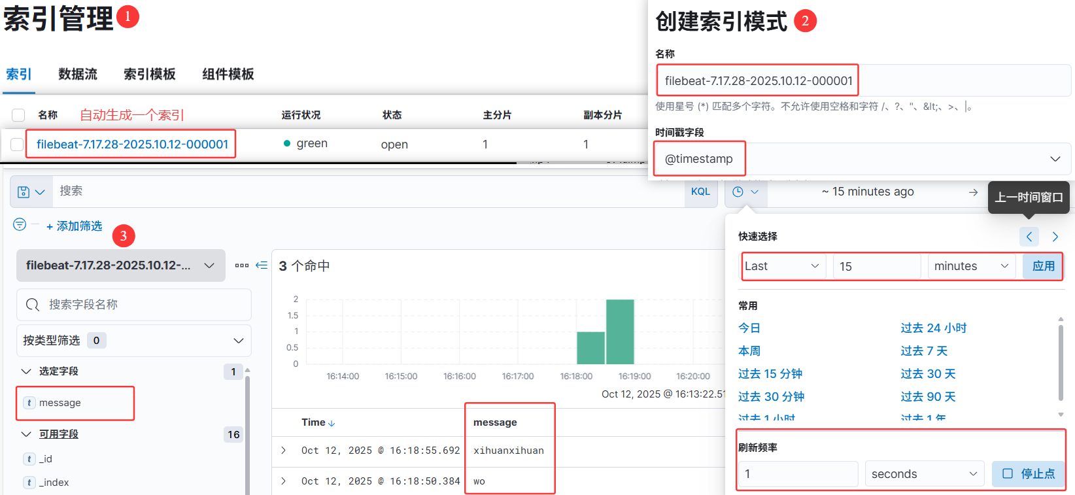
Task: Click the _id field type icon
Action: coord(29,459)
